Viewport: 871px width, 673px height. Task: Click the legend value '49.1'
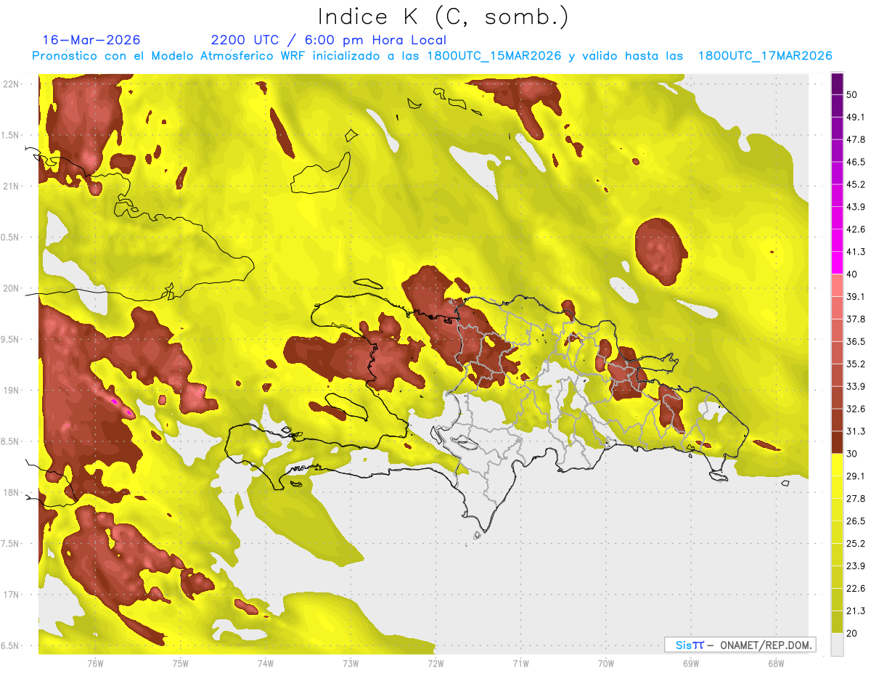tap(856, 117)
